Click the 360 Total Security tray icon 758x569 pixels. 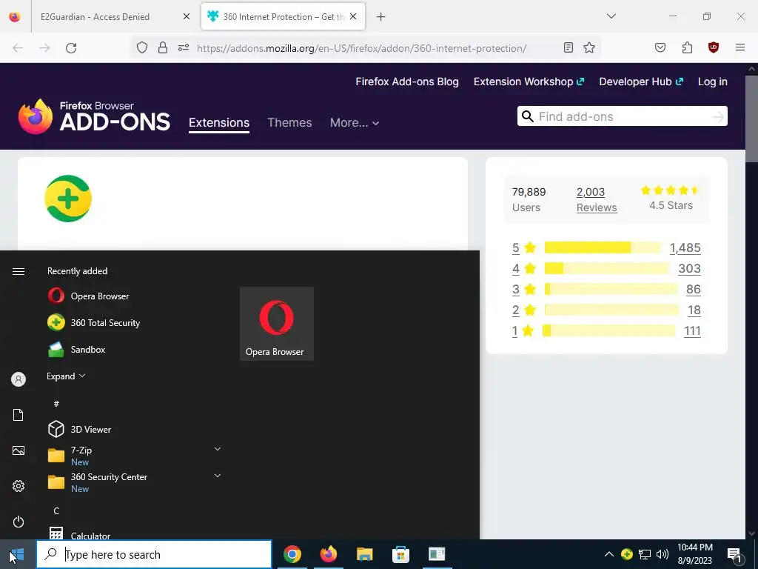coord(627,554)
